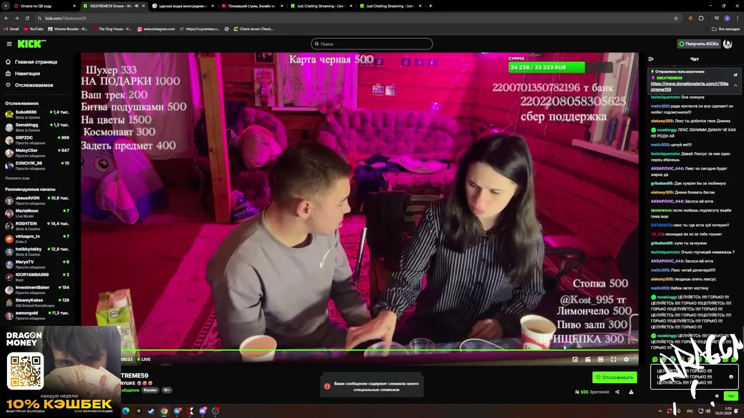This screenshot has height=418, width=744.
Task: Click the report stream warning icon
Action: point(631,392)
